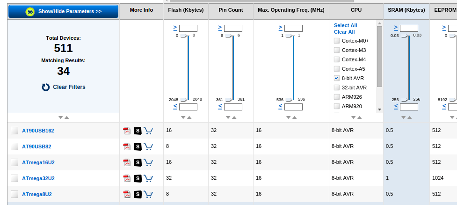The height and width of the screenshot is (205, 457).
Task: Click the Clear Filters refresh icon
Action: (x=46, y=87)
